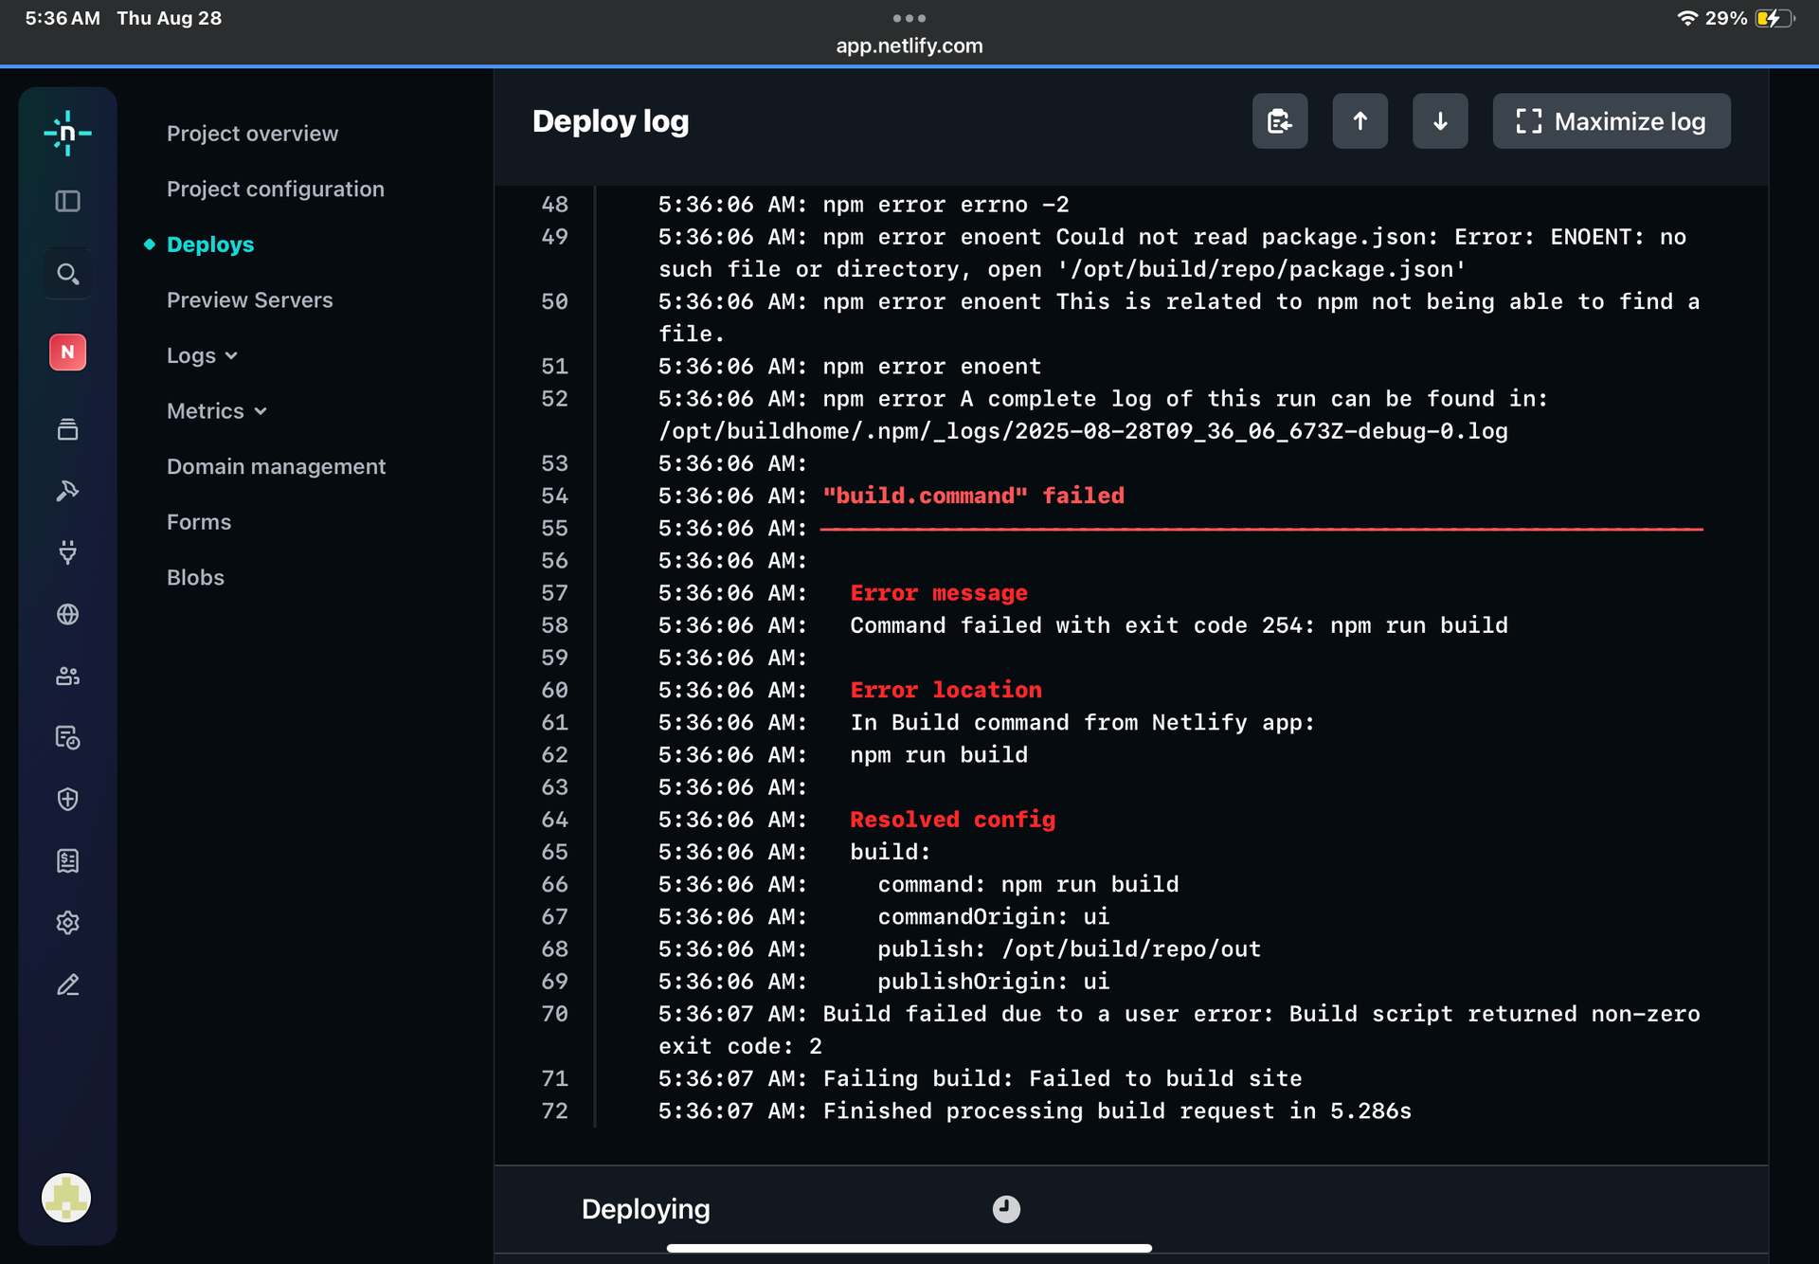Select Domain management menu item
The width and height of the screenshot is (1819, 1264).
[276, 466]
